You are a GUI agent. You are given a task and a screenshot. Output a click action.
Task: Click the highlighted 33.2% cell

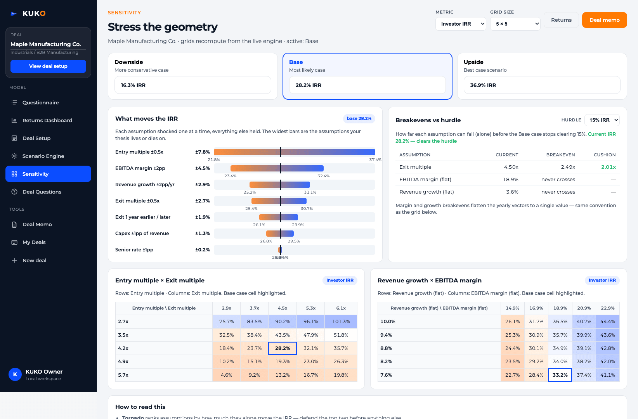[560, 375]
